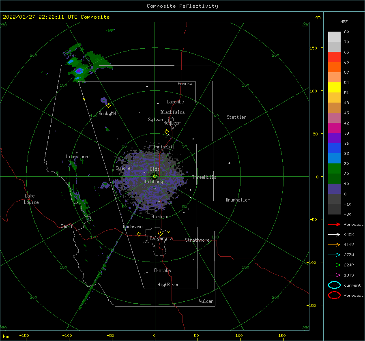Click the cyan 27ZW arrow icon

pyautogui.click(x=334, y=255)
